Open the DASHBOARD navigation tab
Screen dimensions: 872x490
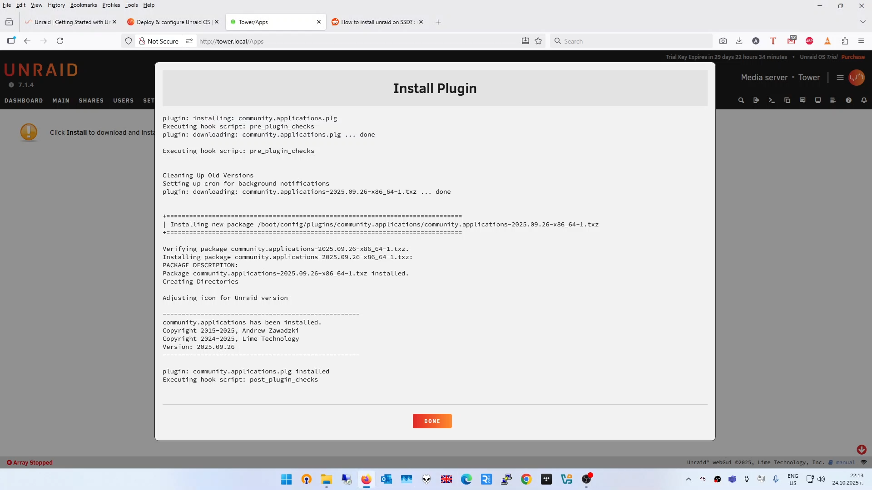pyautogui.click(x=24, y=101)
